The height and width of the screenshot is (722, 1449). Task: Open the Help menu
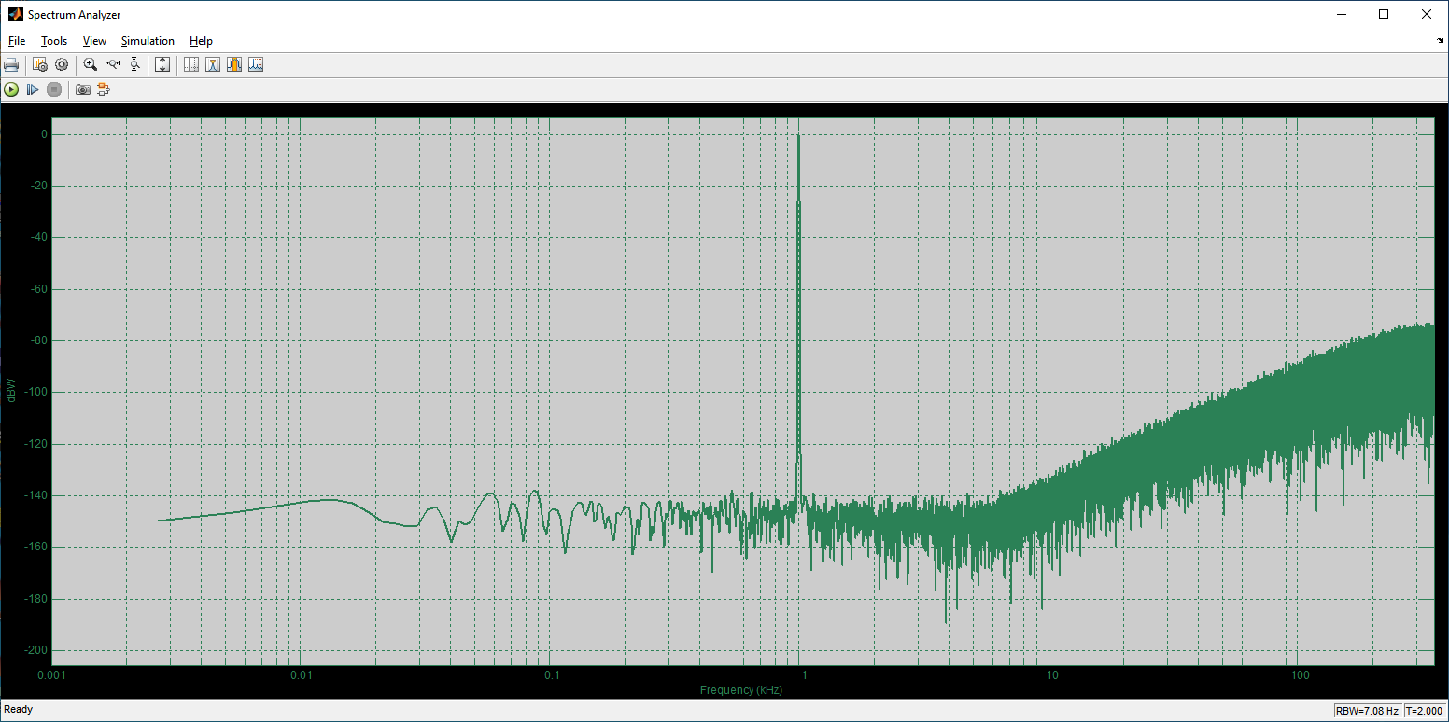pyautogui.click(x=201, y=41)
